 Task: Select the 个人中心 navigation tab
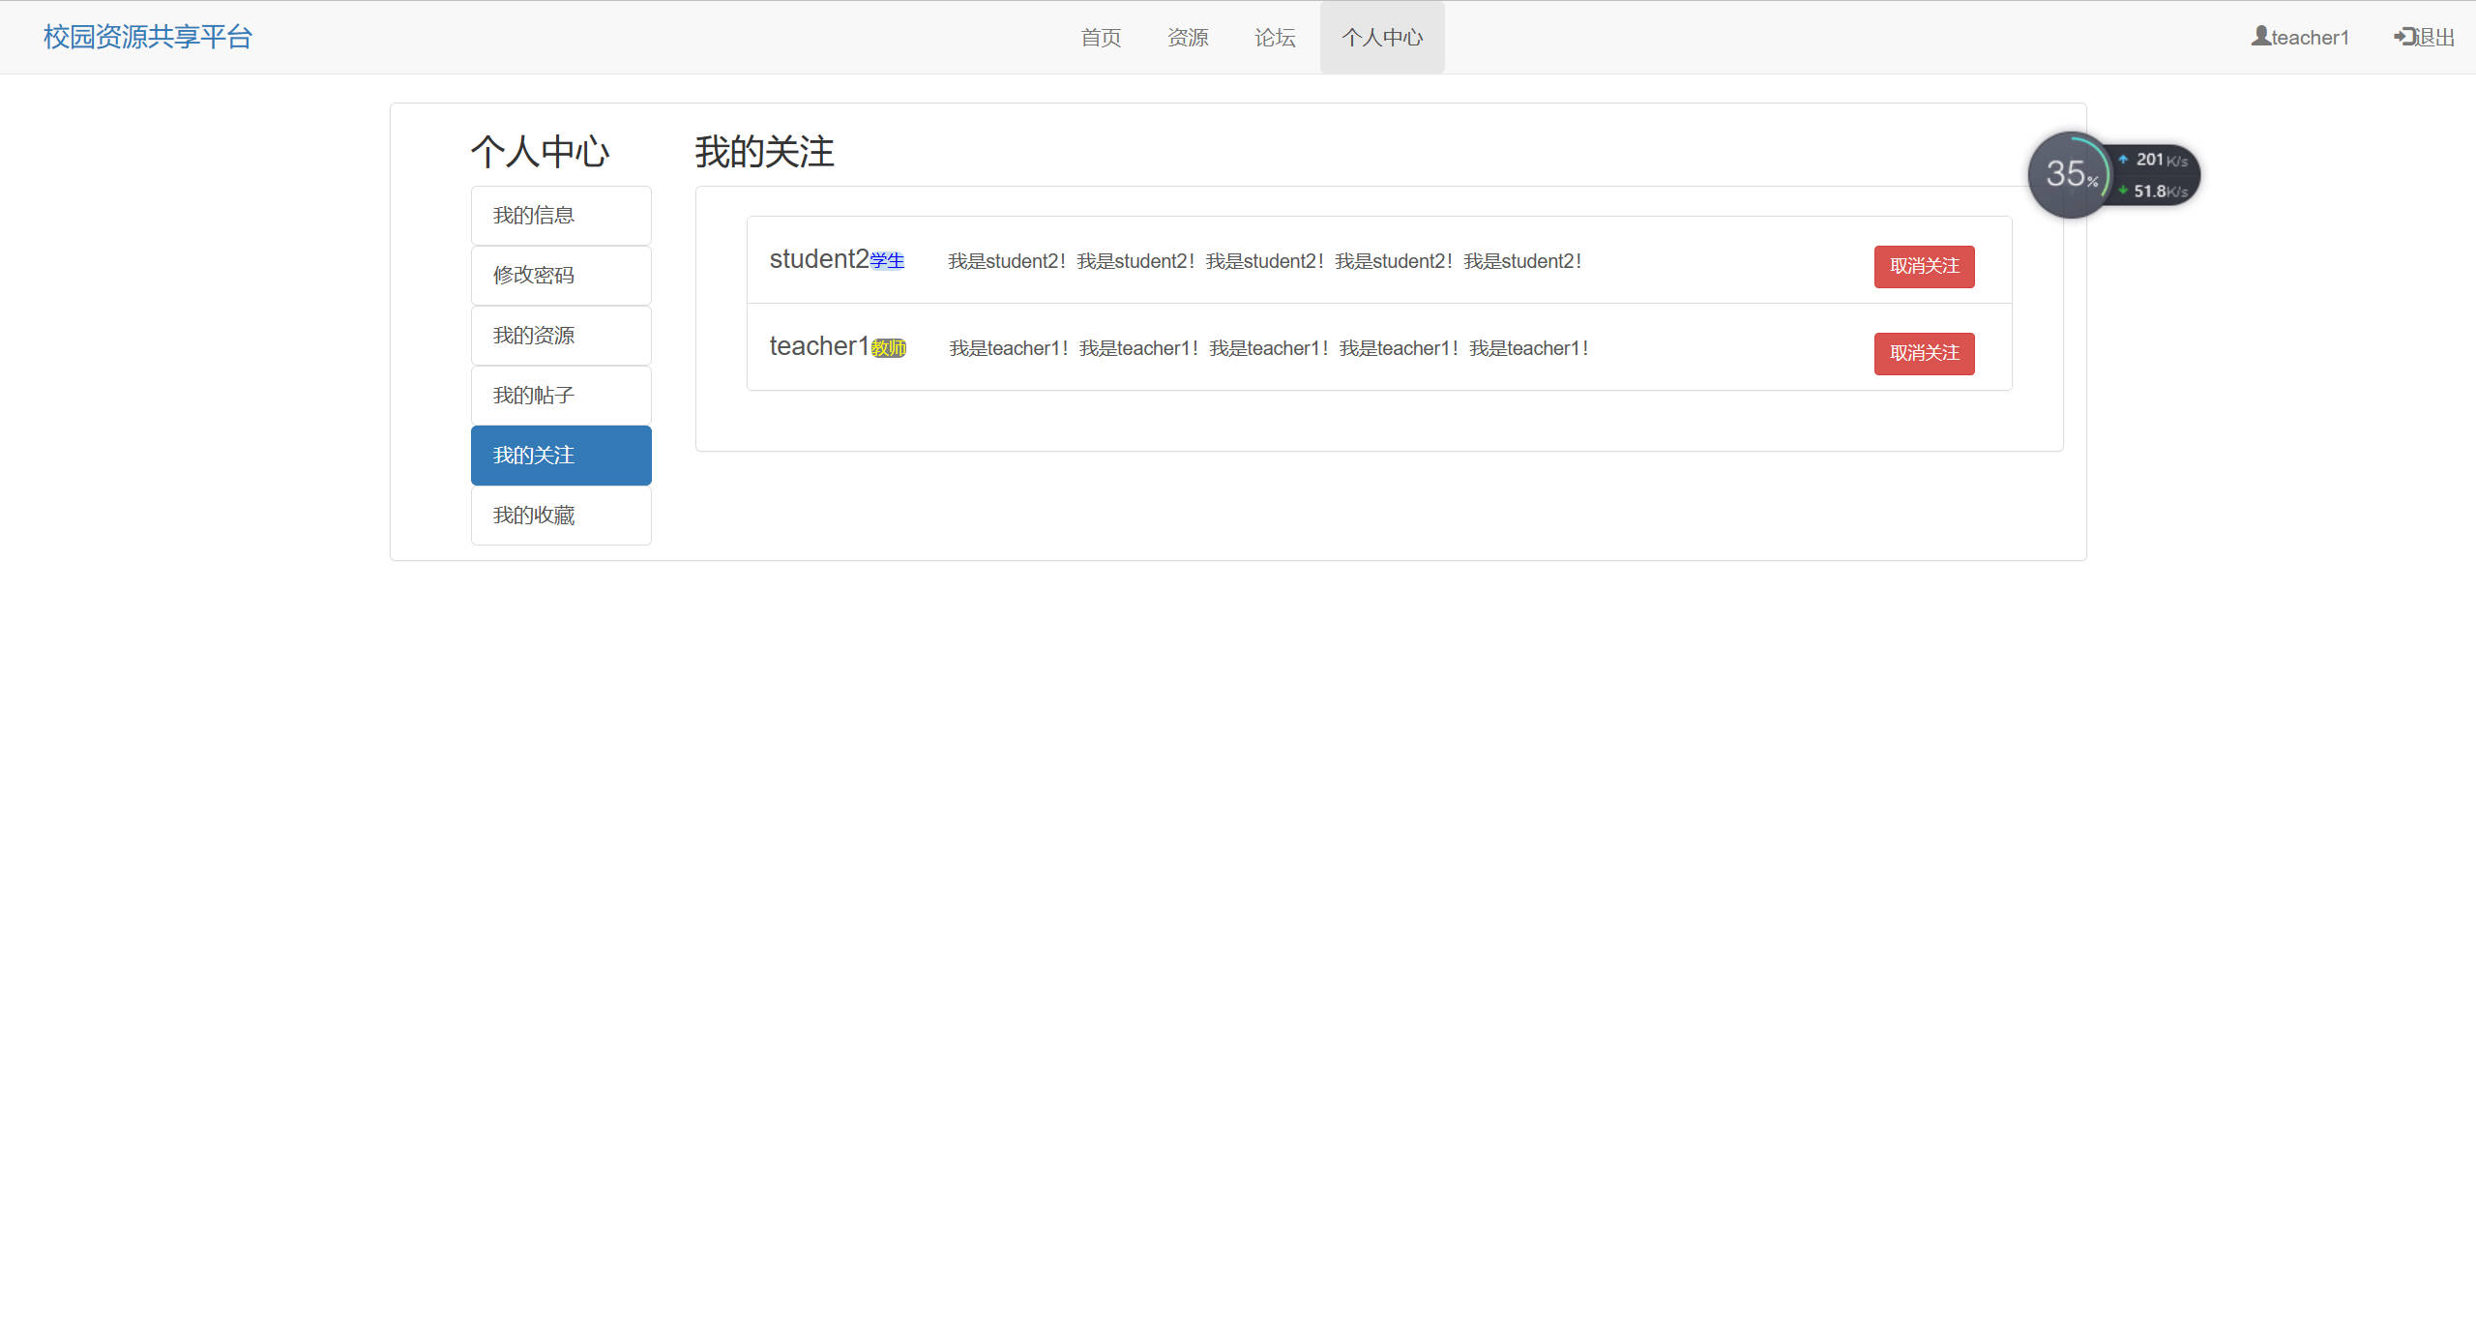click(1382, 38)
